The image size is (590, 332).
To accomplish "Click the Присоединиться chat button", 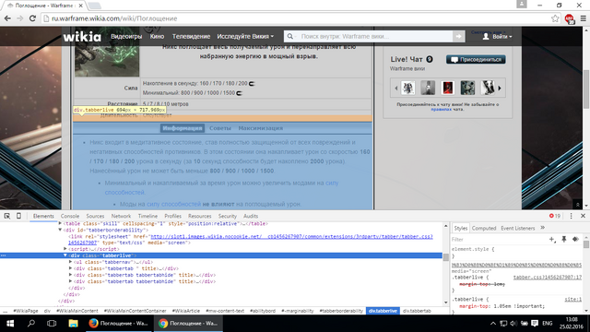I will click(x=476, y=59).
